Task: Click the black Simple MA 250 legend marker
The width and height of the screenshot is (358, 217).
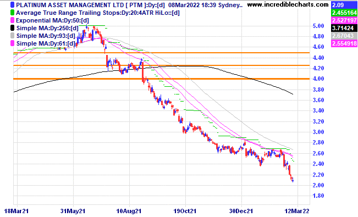Action: pyautogui.click(x=12, y=28)
